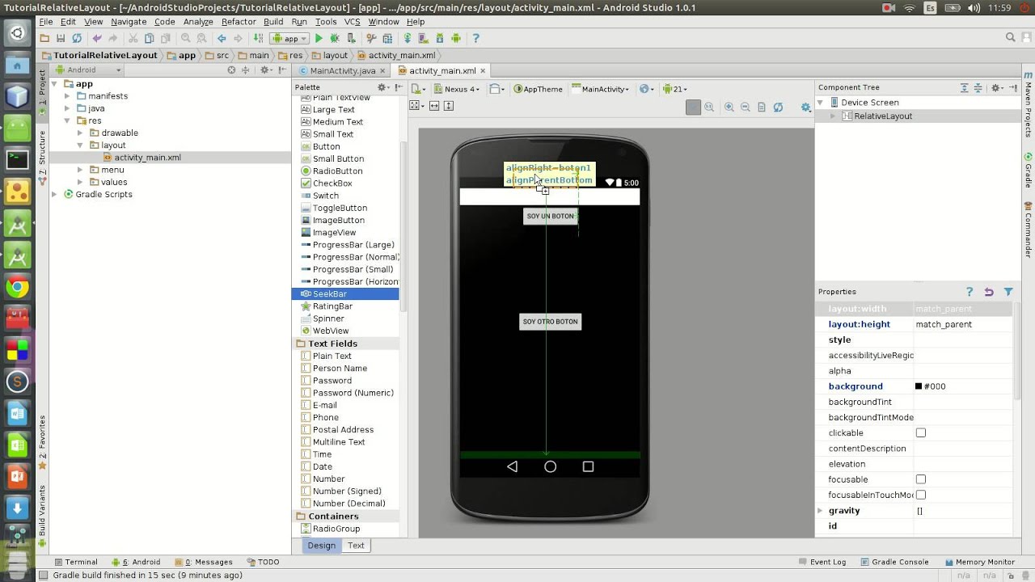This screenshot has width=1035, height=582.
Task: Click the Expand All icon in Component Tree
Action: (x=964, y=87)
